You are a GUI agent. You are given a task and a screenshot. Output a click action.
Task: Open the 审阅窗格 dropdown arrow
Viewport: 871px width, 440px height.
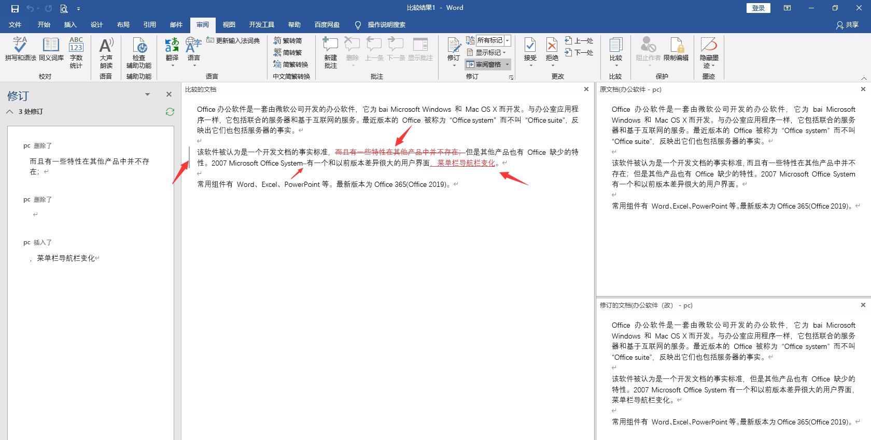[507, 65]
